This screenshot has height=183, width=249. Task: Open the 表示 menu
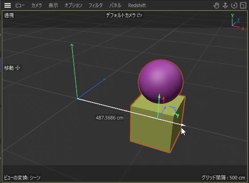click(53, 5)
